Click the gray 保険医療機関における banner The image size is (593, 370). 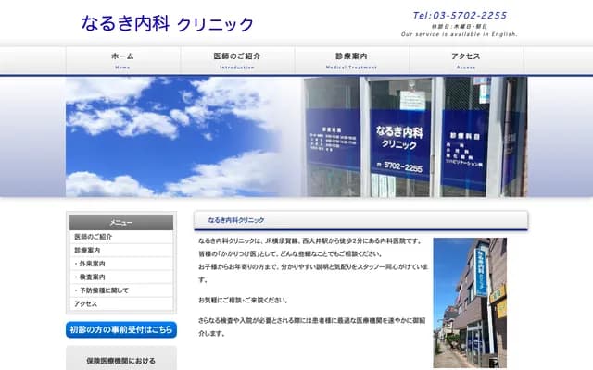point(120,359)
